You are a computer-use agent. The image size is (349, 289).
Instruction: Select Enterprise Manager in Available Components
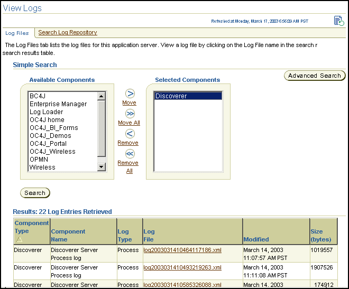point(58,104)
